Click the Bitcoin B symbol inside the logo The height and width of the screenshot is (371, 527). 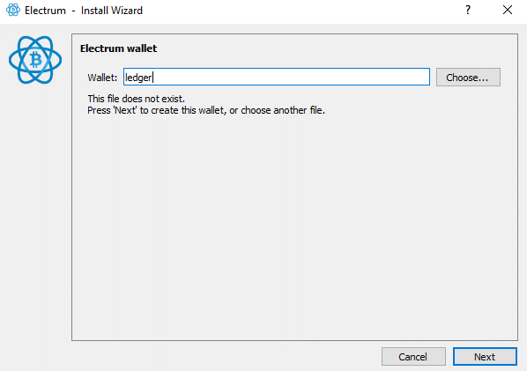35,60
